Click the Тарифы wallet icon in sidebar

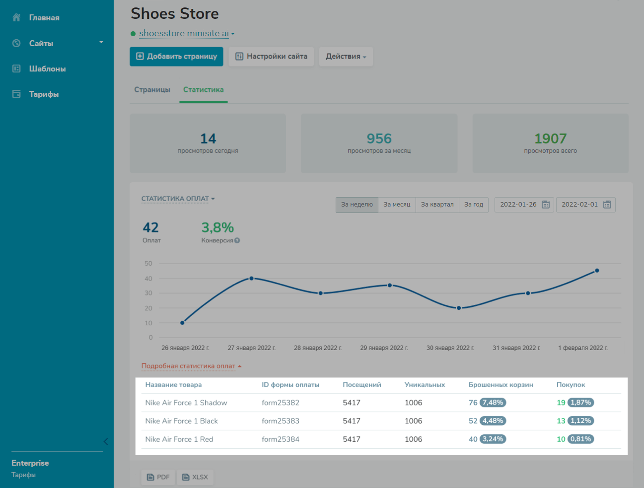(16, 94)
